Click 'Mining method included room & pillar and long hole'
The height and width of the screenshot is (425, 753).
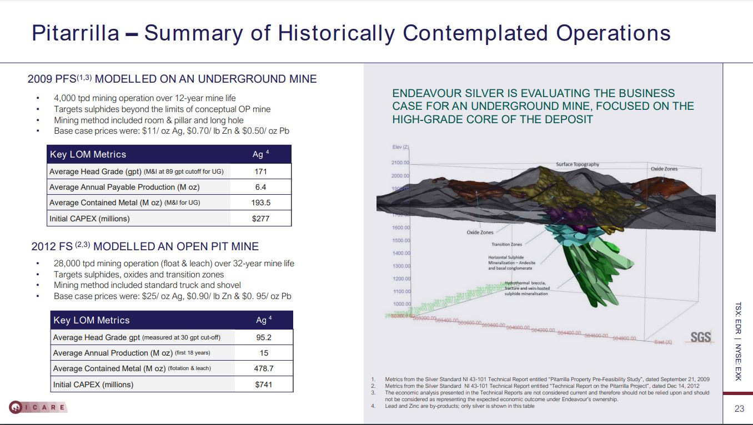pyautogui.click(x=149, y=120)
